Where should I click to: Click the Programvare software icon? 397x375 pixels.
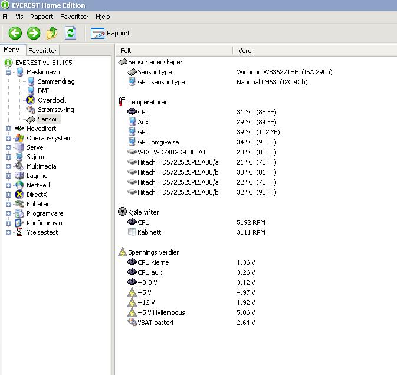19,213
